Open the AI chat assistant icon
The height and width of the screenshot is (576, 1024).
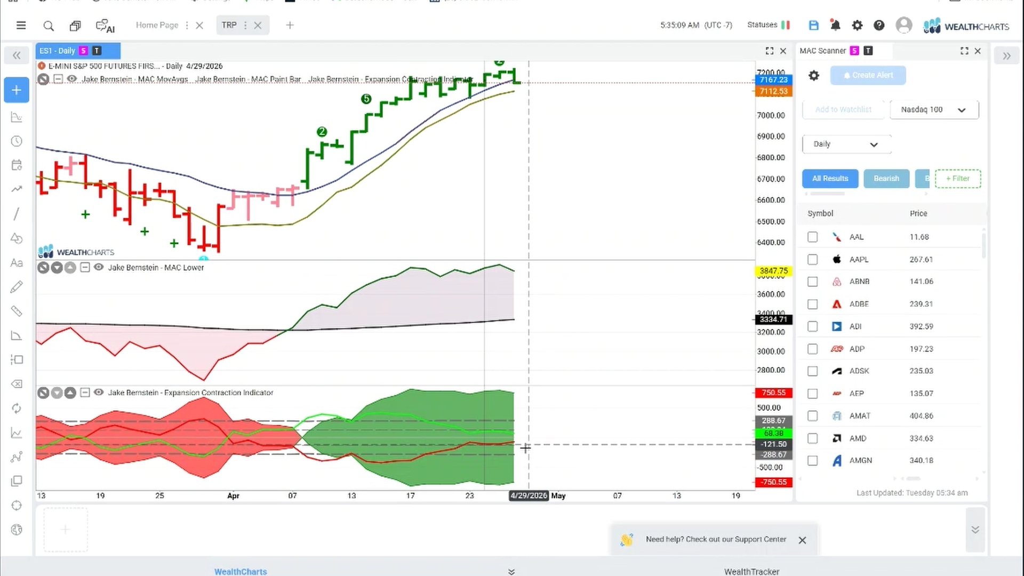tap(105, 26)
